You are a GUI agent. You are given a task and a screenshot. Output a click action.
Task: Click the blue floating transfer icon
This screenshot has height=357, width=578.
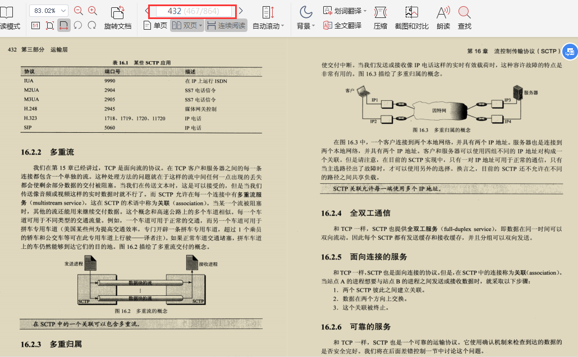point(570,51)
